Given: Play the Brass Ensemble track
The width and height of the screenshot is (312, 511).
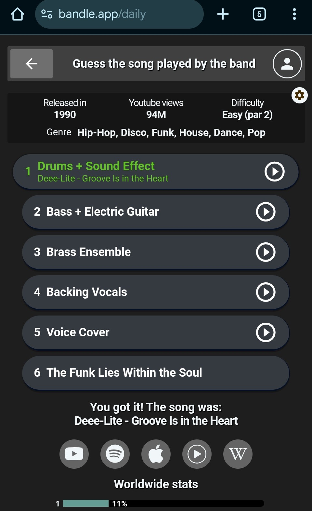Looking at the screenshot, I should [266, 252].
